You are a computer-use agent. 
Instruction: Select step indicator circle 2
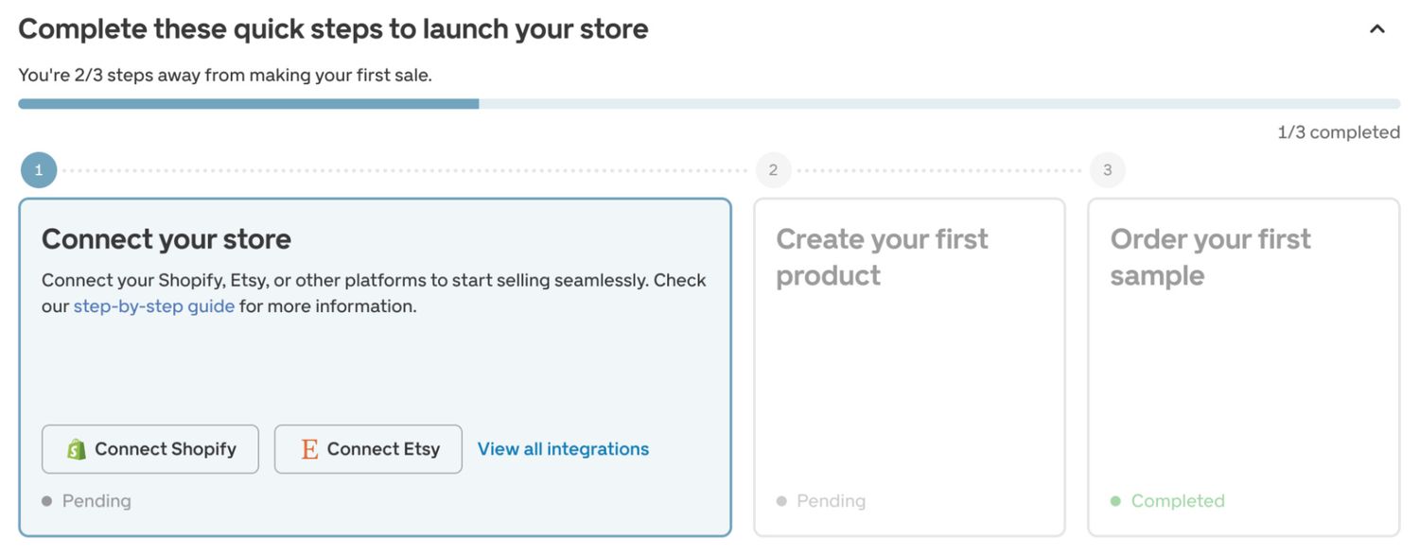click(x=773, y=169)
